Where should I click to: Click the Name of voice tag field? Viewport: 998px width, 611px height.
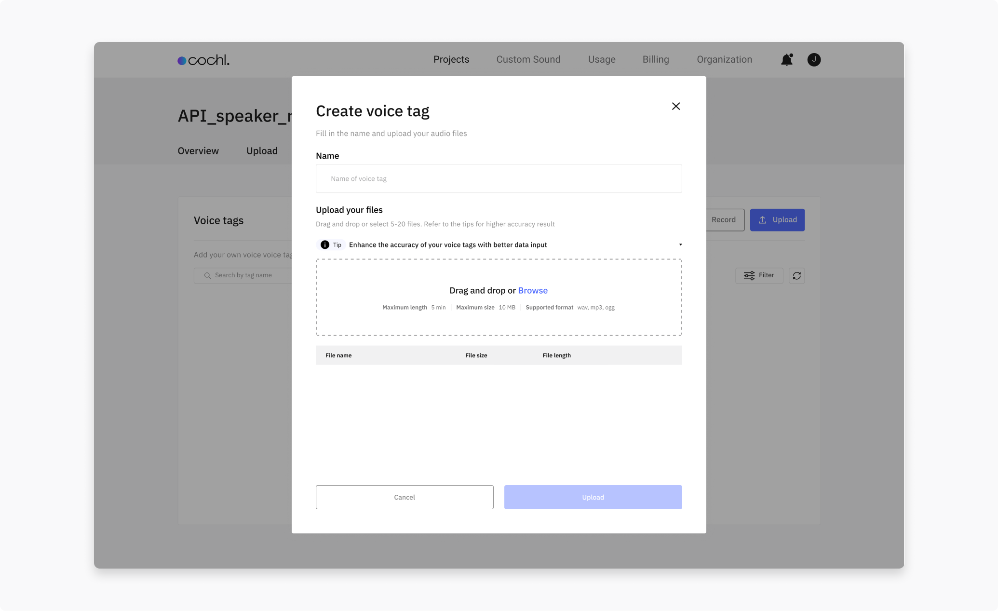pos(499,178)
